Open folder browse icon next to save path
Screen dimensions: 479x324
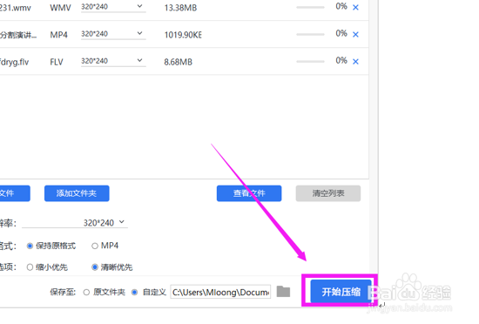pos(283,292)
